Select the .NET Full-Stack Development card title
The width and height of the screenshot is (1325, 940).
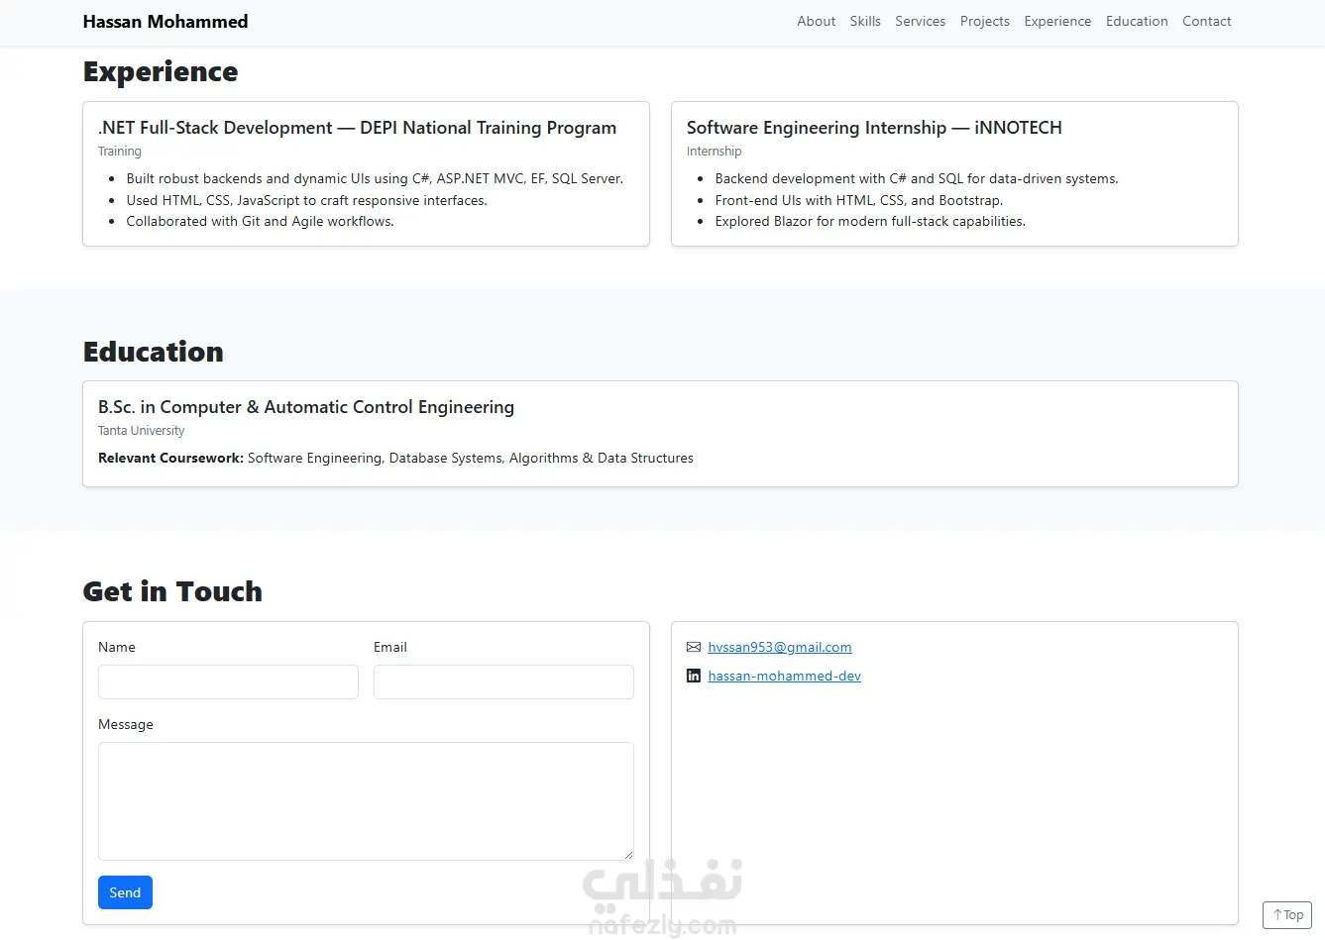click(357, 128)
